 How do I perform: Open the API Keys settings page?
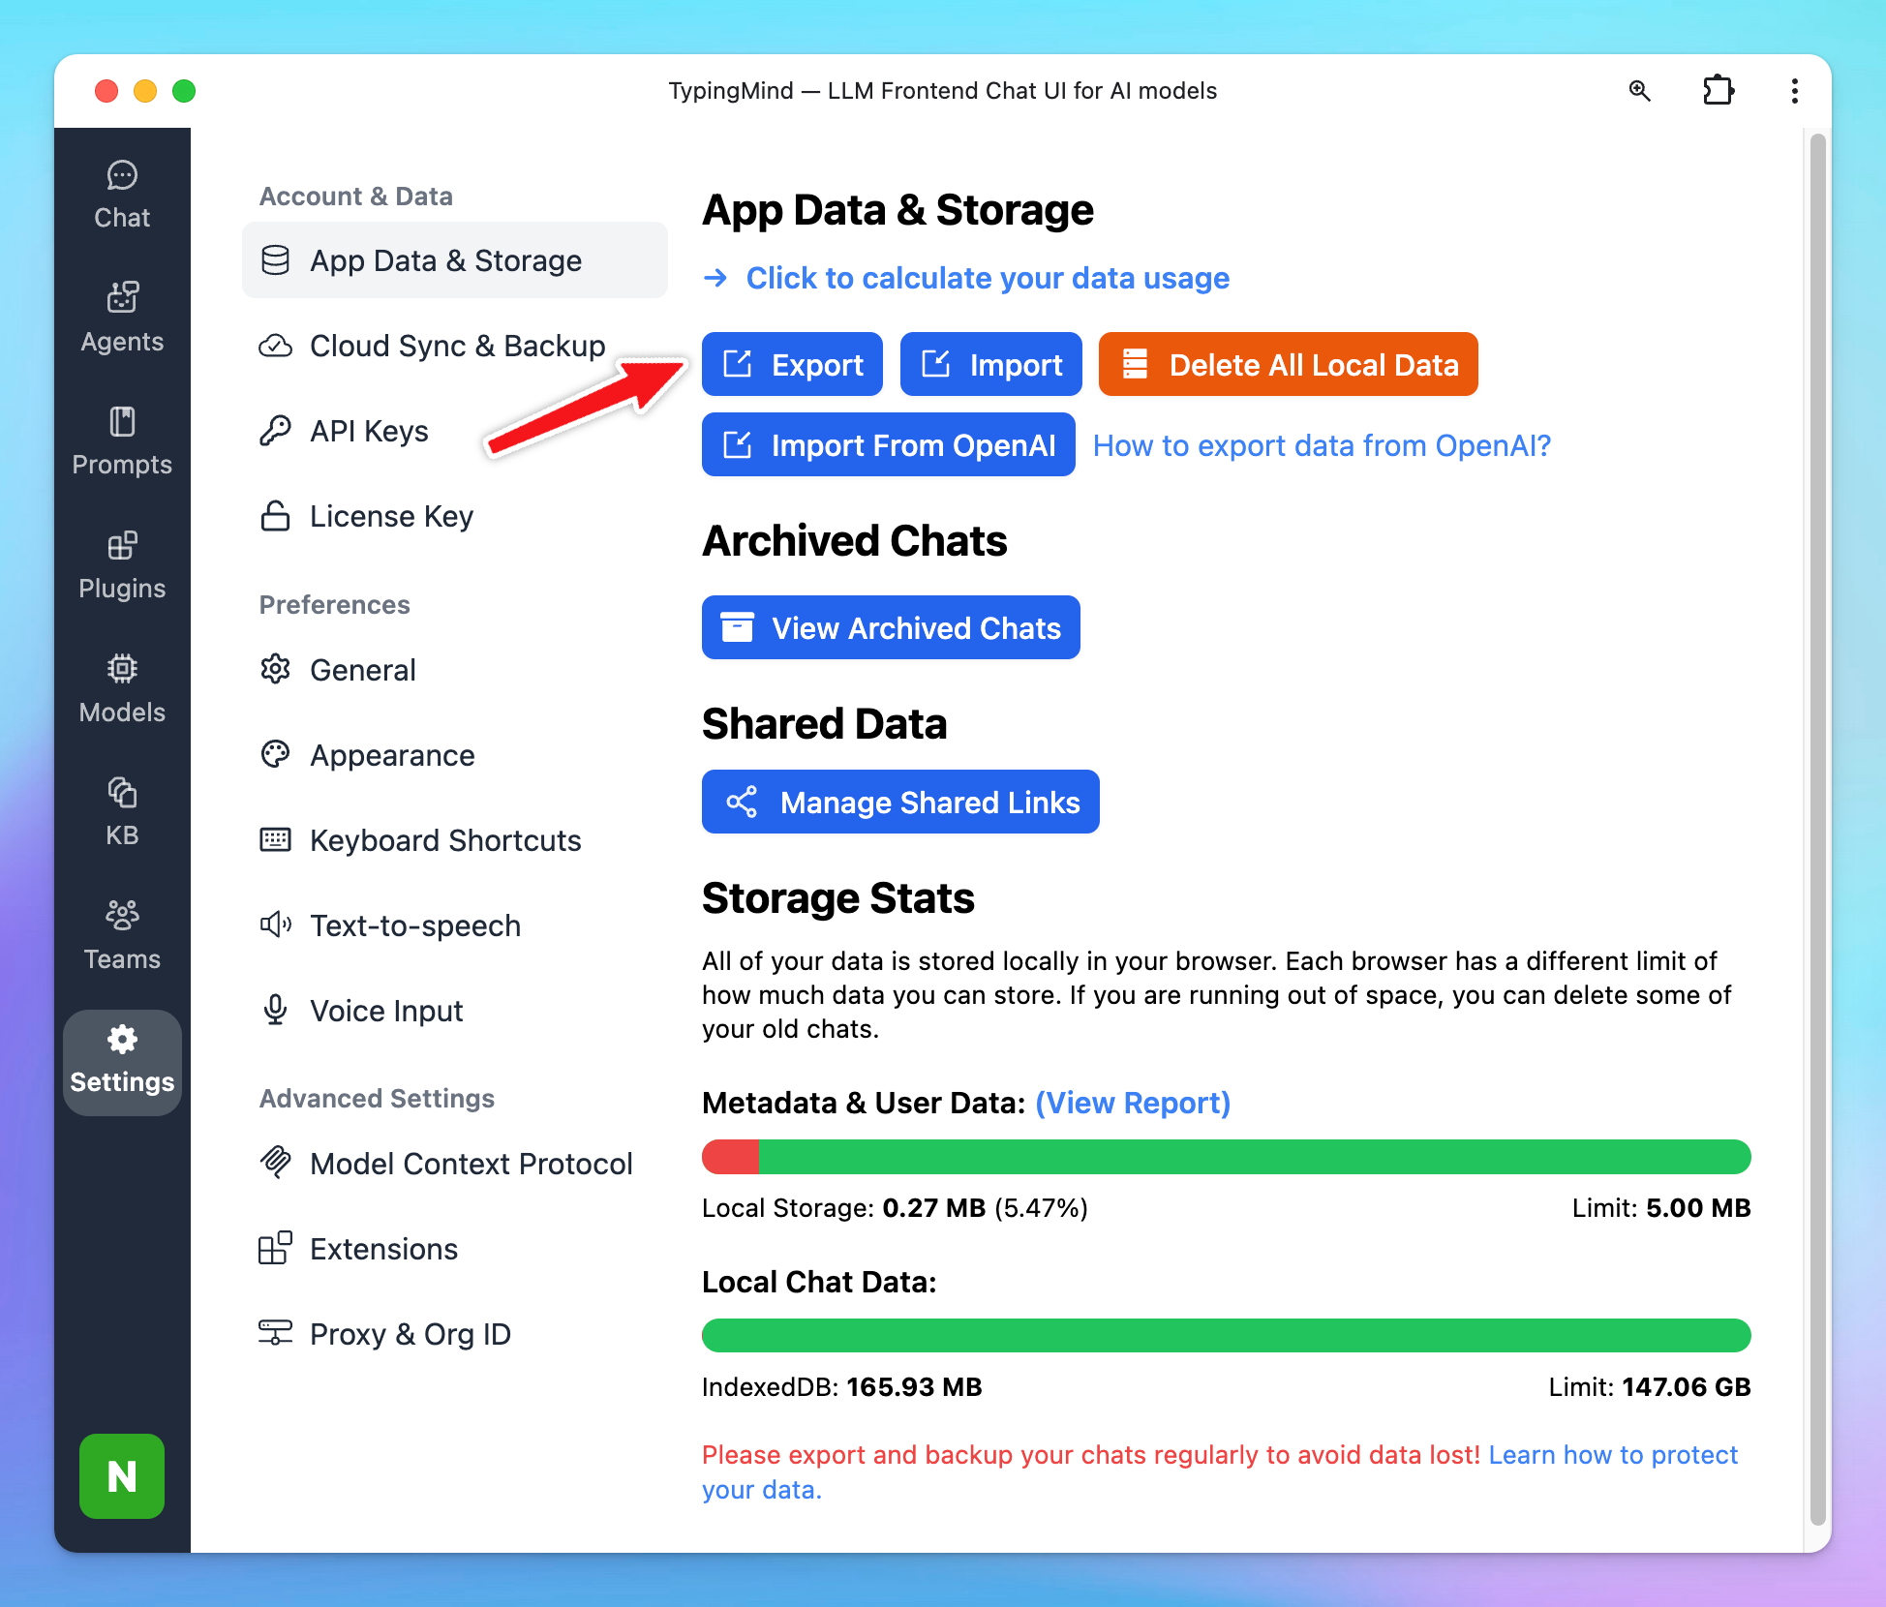(x=368, y=431)
